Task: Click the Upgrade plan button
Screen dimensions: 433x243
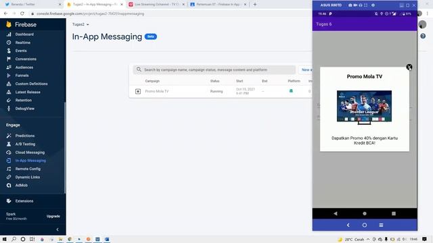Action: click(x=53, y=216)
